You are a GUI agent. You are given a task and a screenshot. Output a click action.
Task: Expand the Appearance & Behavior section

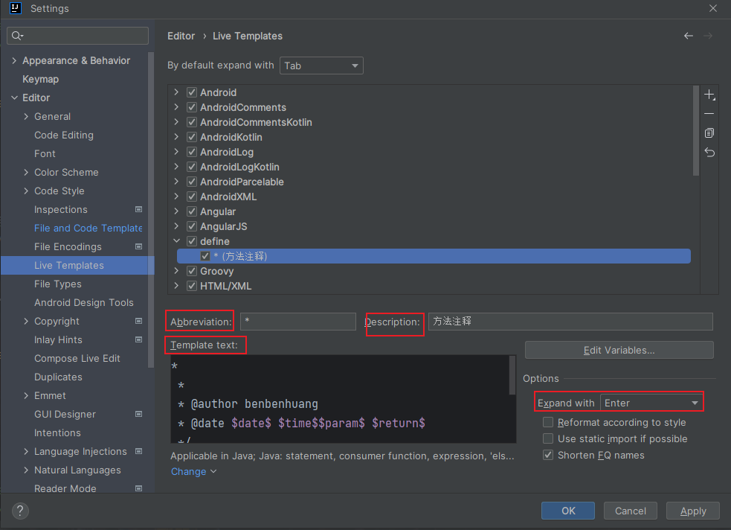[14, 60]
